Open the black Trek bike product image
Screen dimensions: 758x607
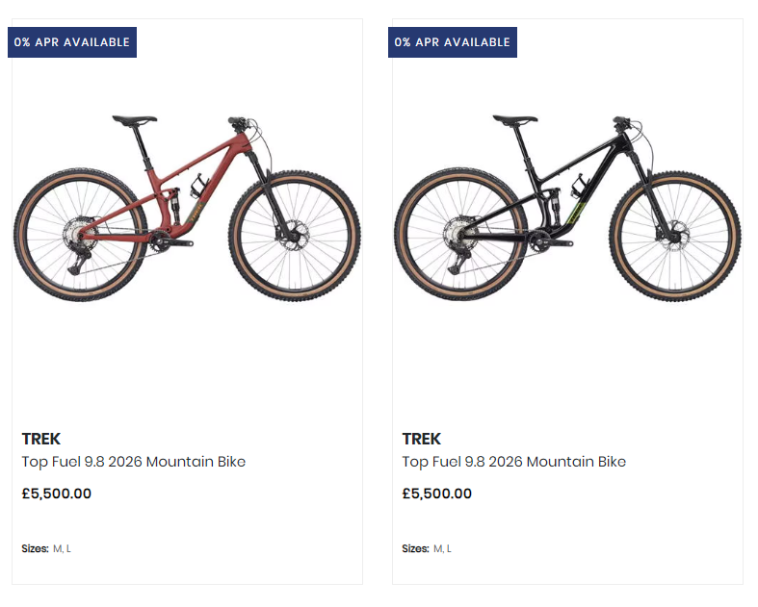567,207
